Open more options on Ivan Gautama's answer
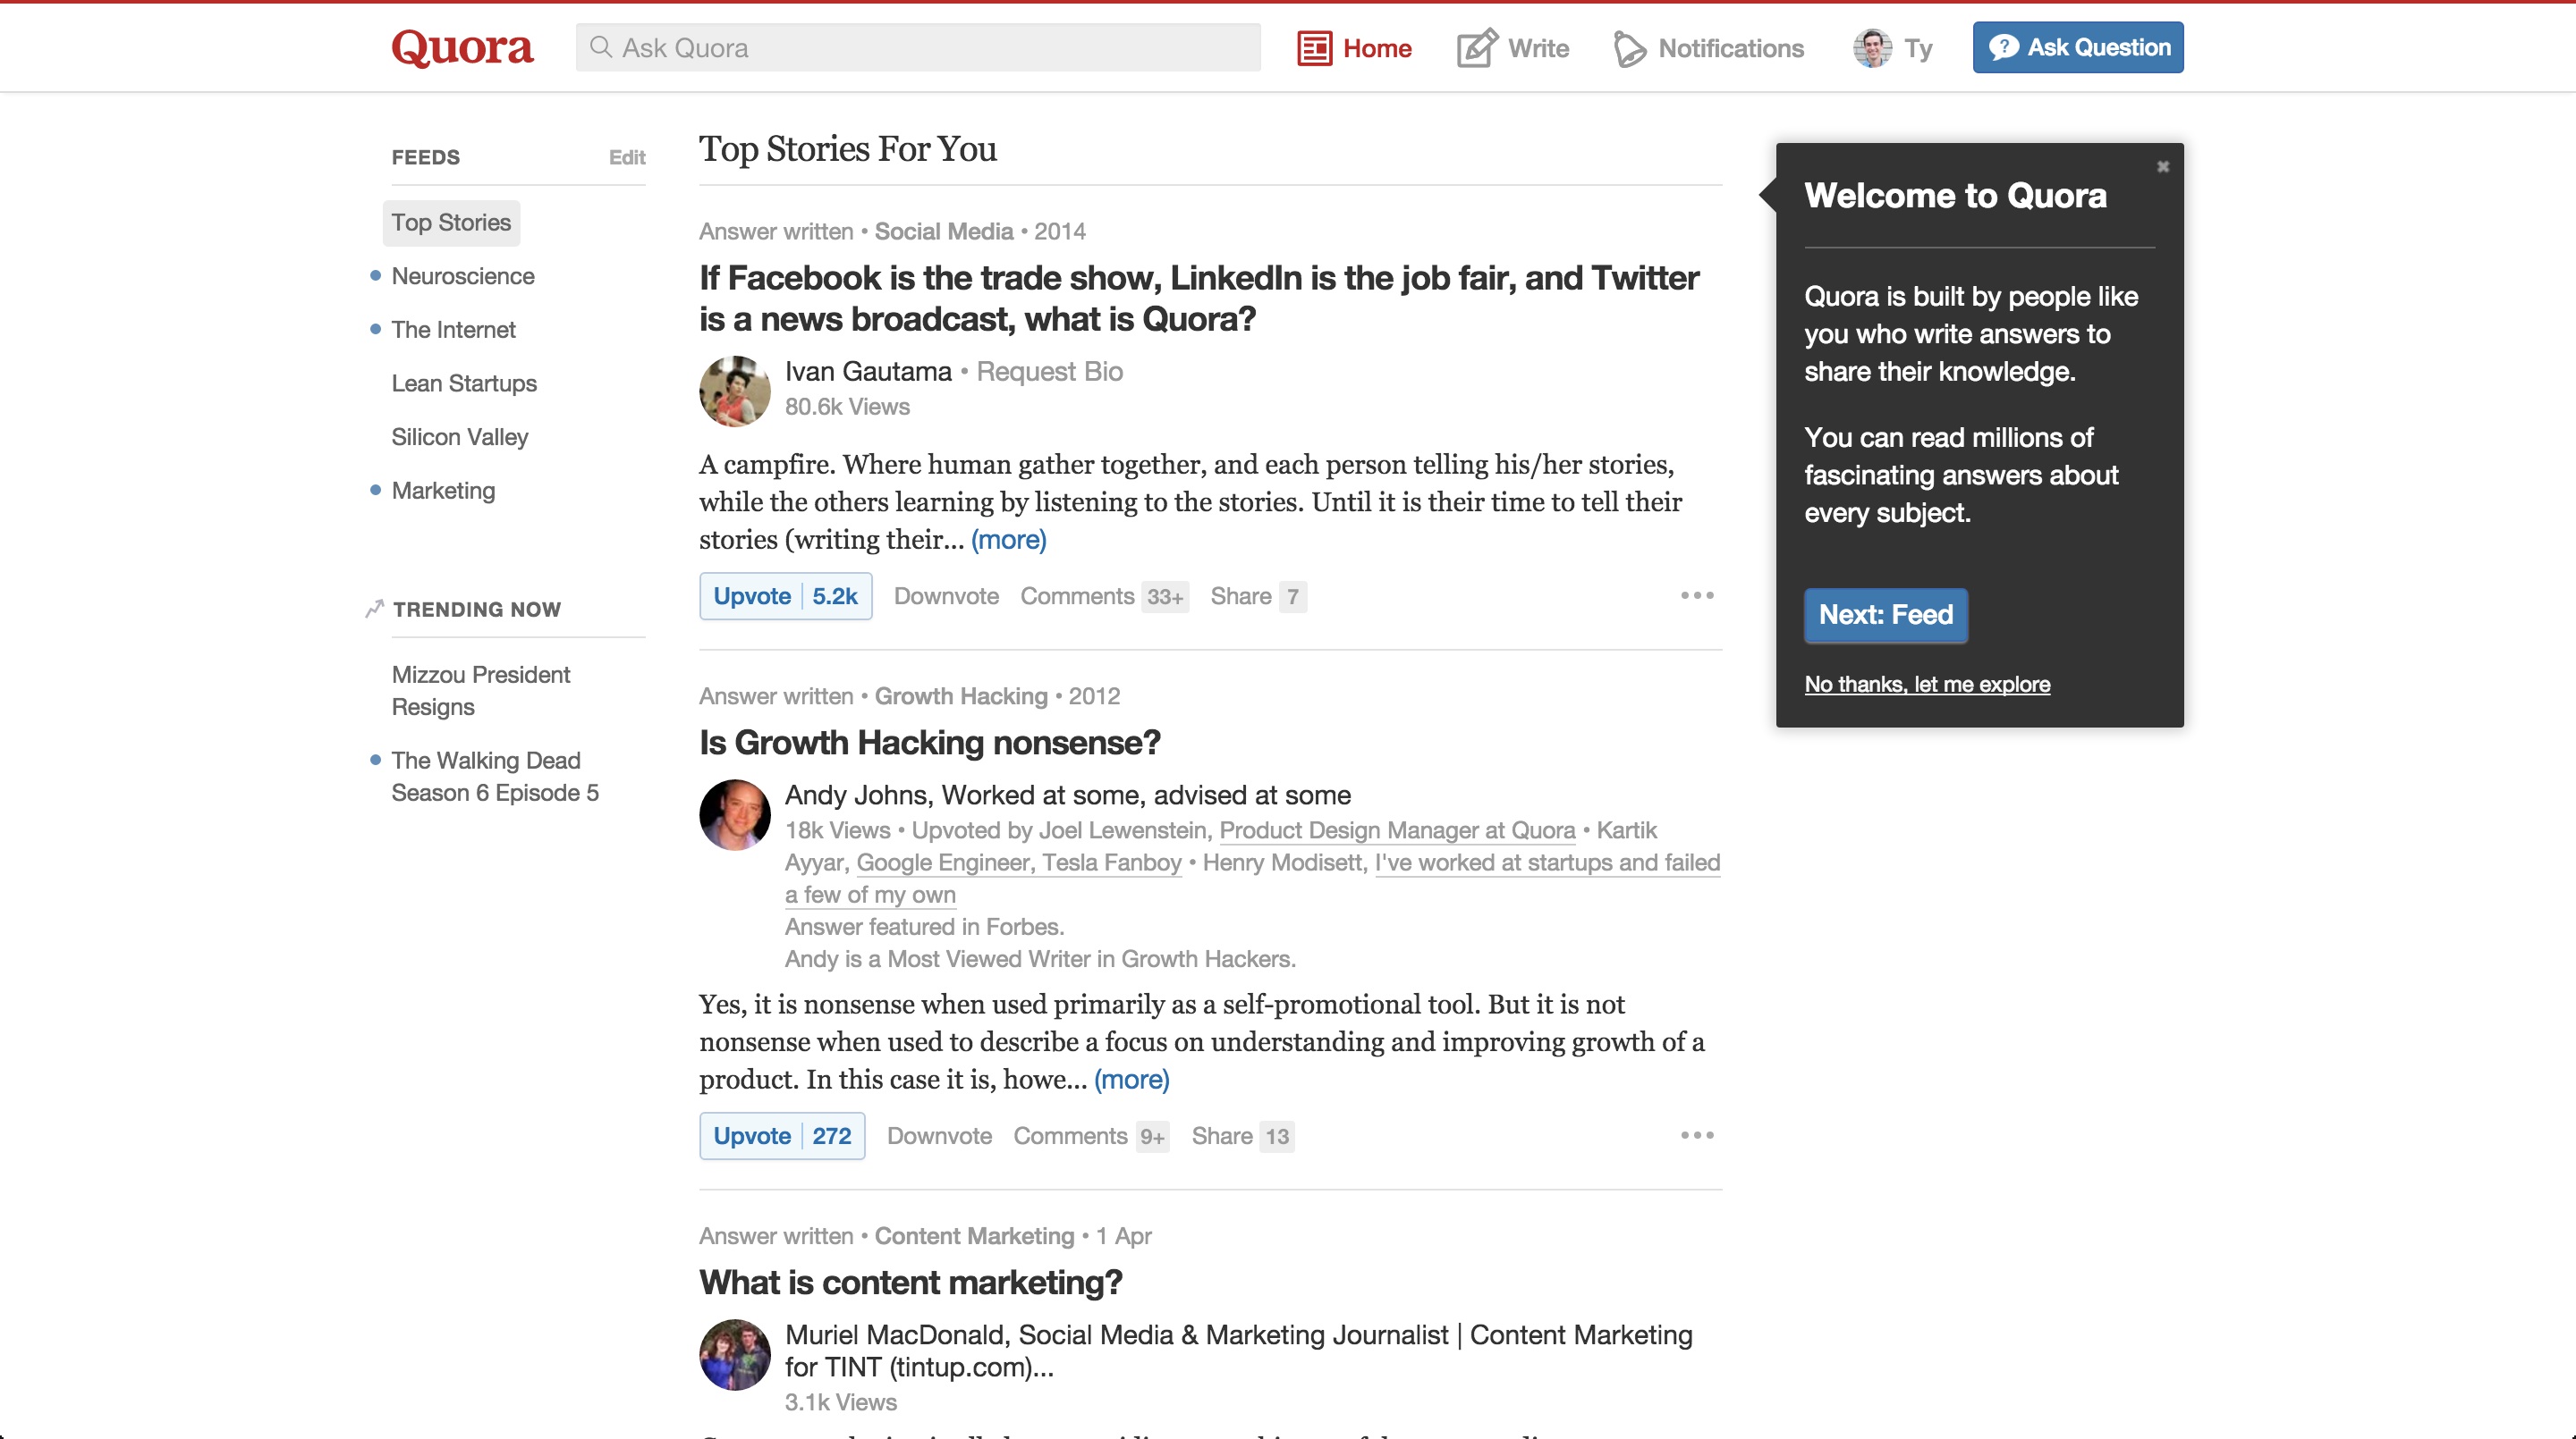This screenshot has height=1439, width=2576. [x=1697, y=595]
